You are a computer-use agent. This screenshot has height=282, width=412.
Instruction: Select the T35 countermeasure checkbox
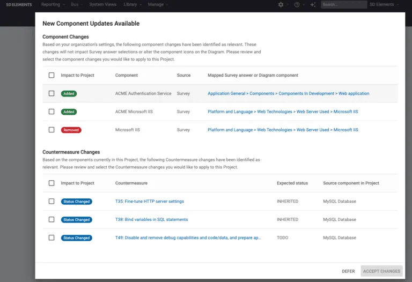[x=51, y=202]
